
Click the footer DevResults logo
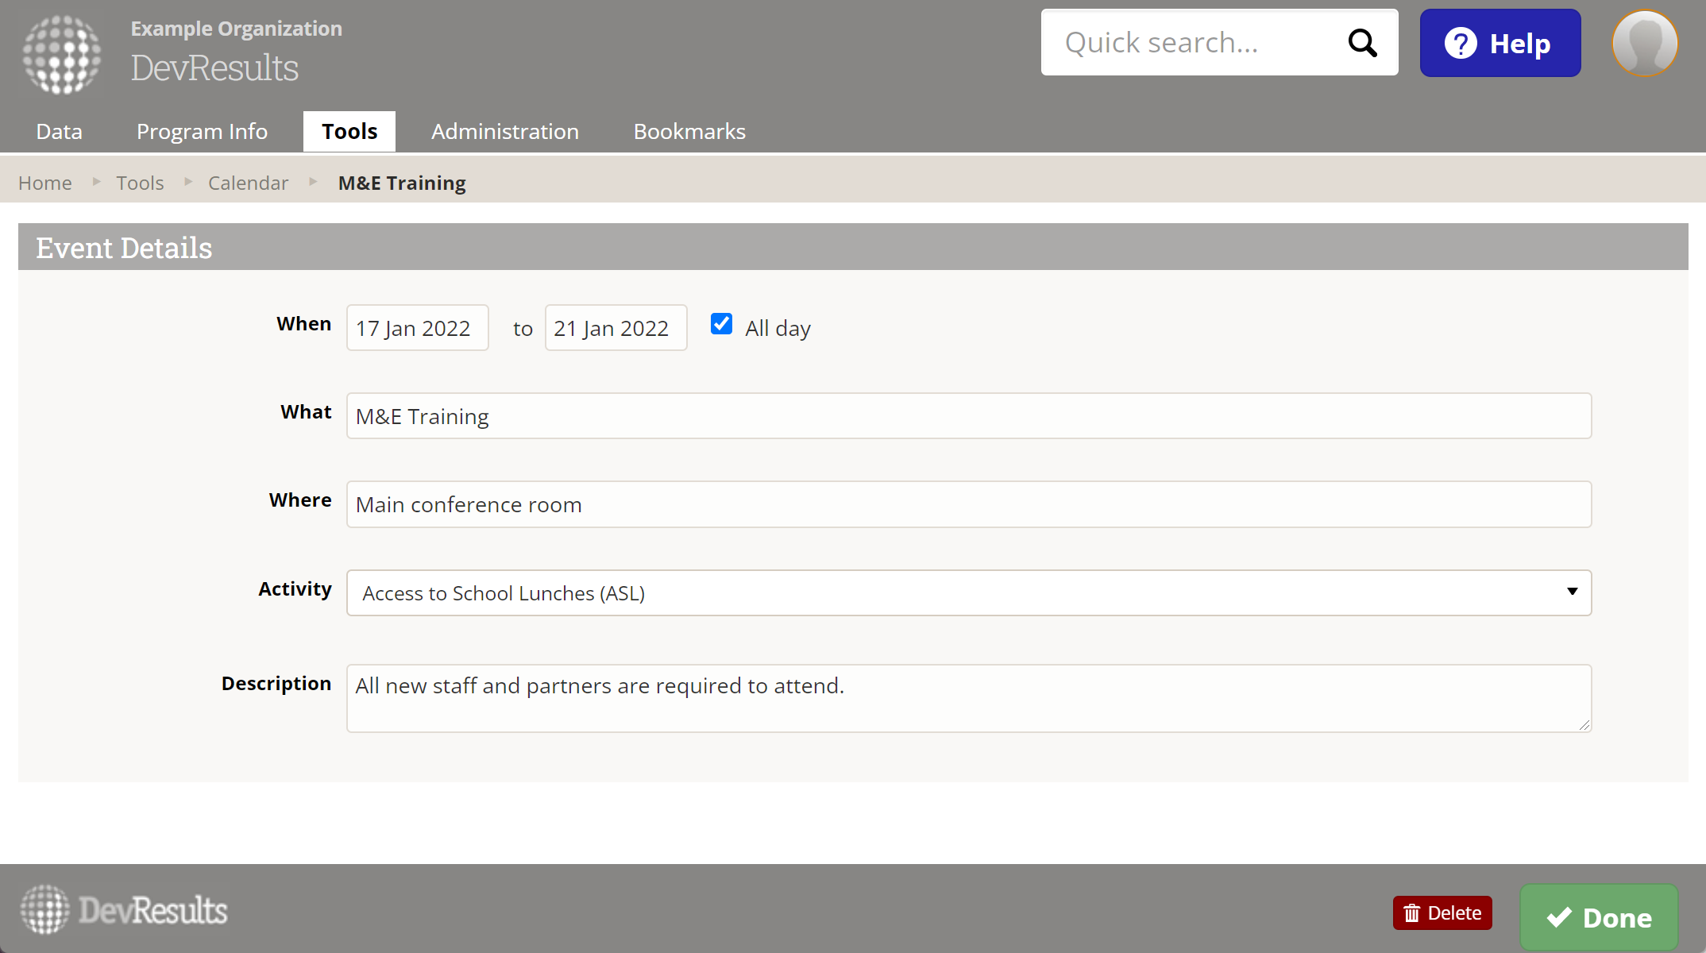click(x=125, y=909)
